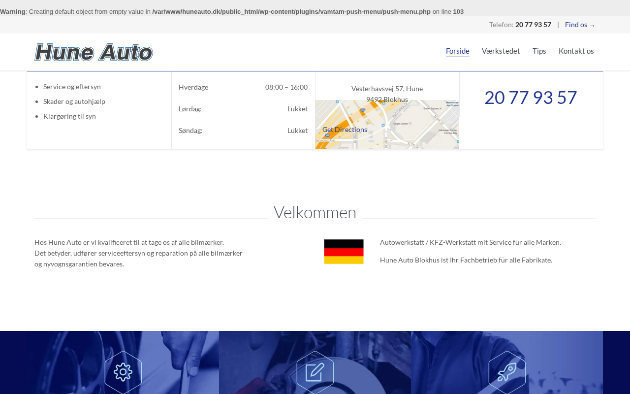Click the gear icon hexagon
The image size is (630, 394).
pos(123,372)
